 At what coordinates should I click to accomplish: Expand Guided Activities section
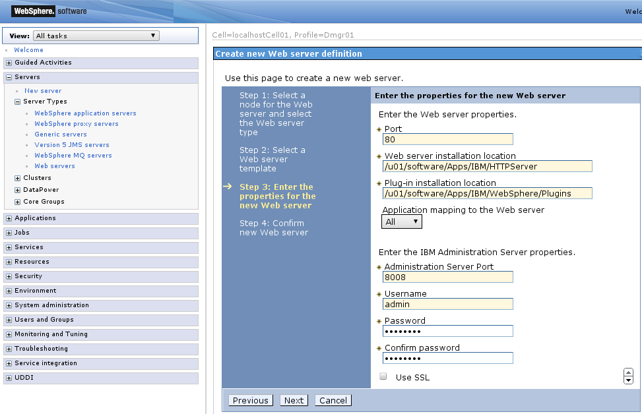coord(9,63)
